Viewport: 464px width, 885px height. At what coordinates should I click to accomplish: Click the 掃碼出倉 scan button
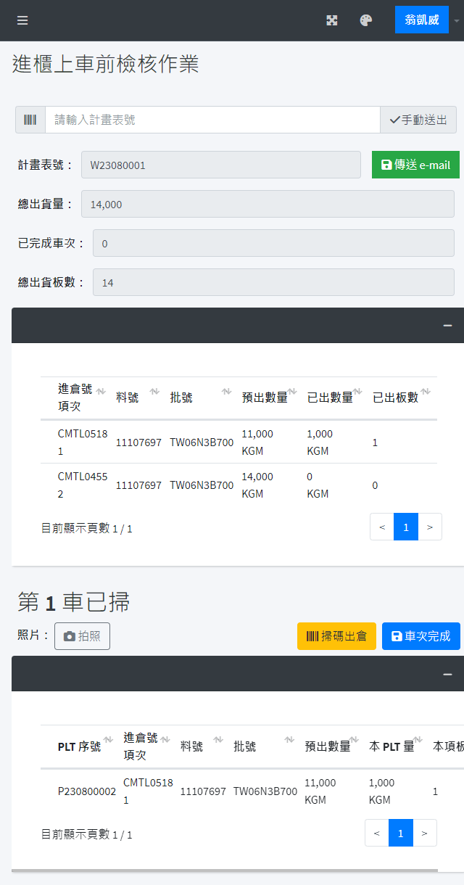pyautogui.click(x=336, y=636)
